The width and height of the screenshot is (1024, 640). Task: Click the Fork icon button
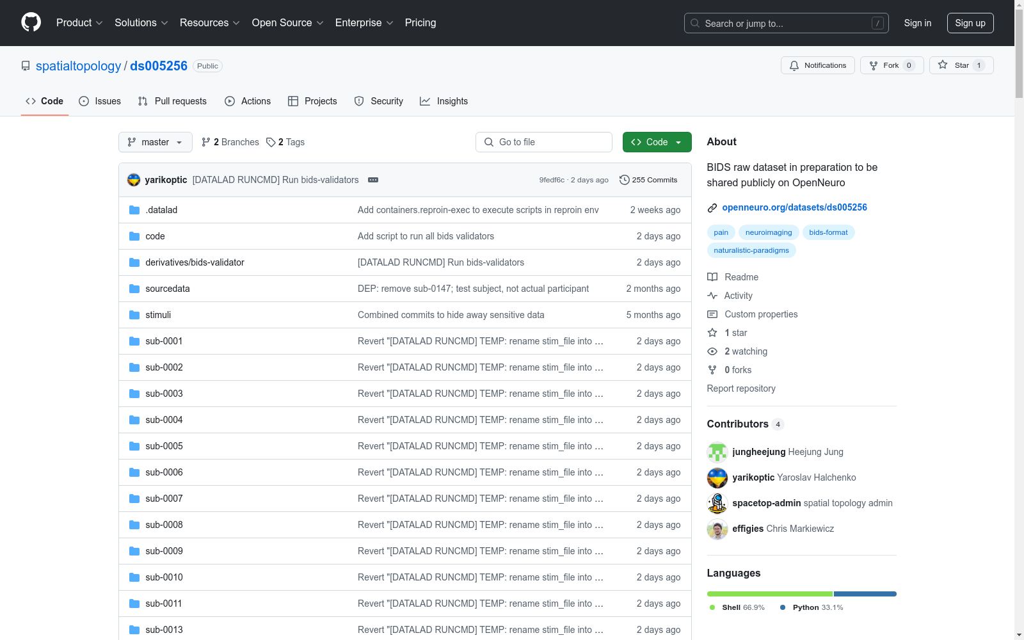coord(892,65)
